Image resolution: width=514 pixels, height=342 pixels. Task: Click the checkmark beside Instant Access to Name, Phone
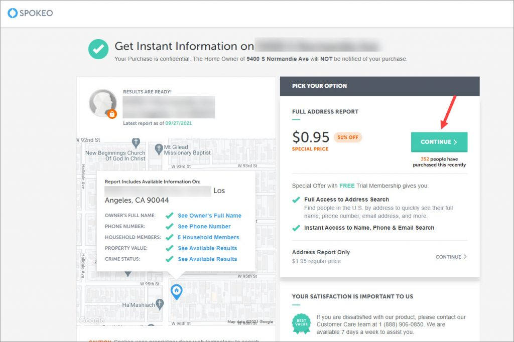point(296,228)
